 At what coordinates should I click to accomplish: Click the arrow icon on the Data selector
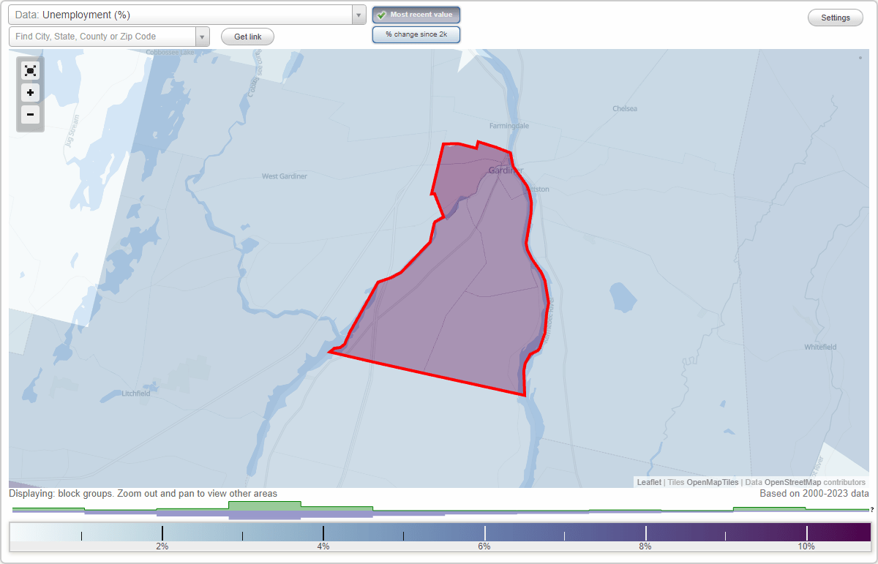(358, 14)
